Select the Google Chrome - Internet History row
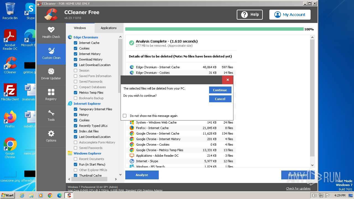Viewport: 354px width, 199px height. [x=181, y=139]
